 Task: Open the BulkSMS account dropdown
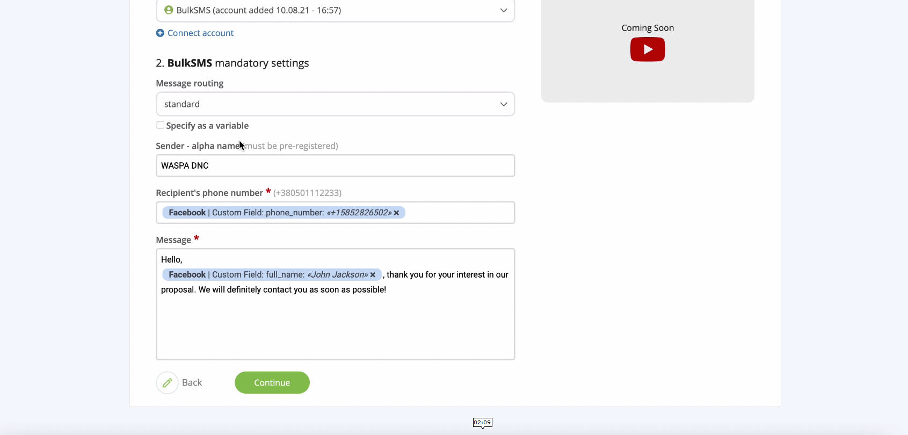pyautogui.click(x=335, y=10)
